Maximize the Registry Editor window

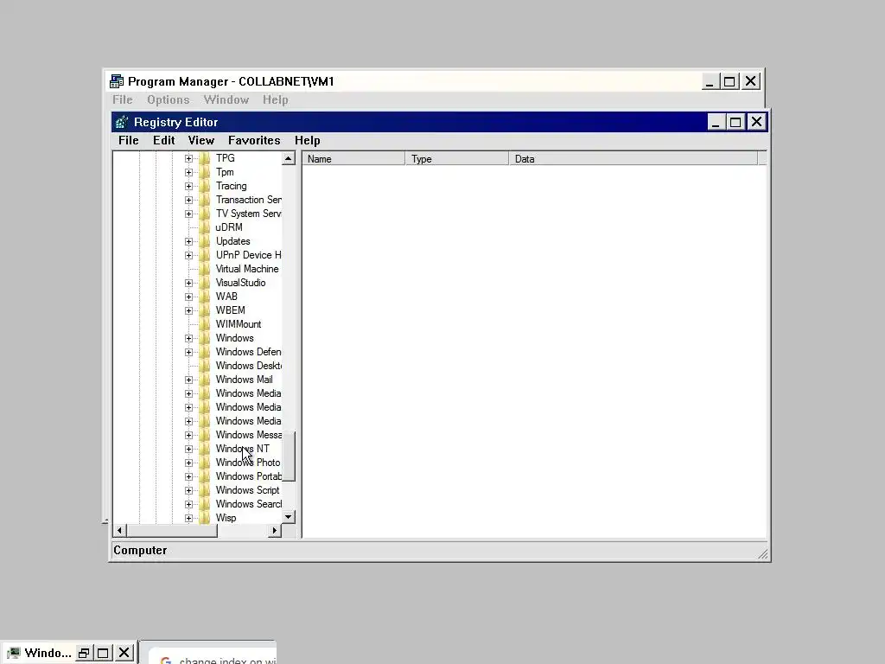(735, 122)
